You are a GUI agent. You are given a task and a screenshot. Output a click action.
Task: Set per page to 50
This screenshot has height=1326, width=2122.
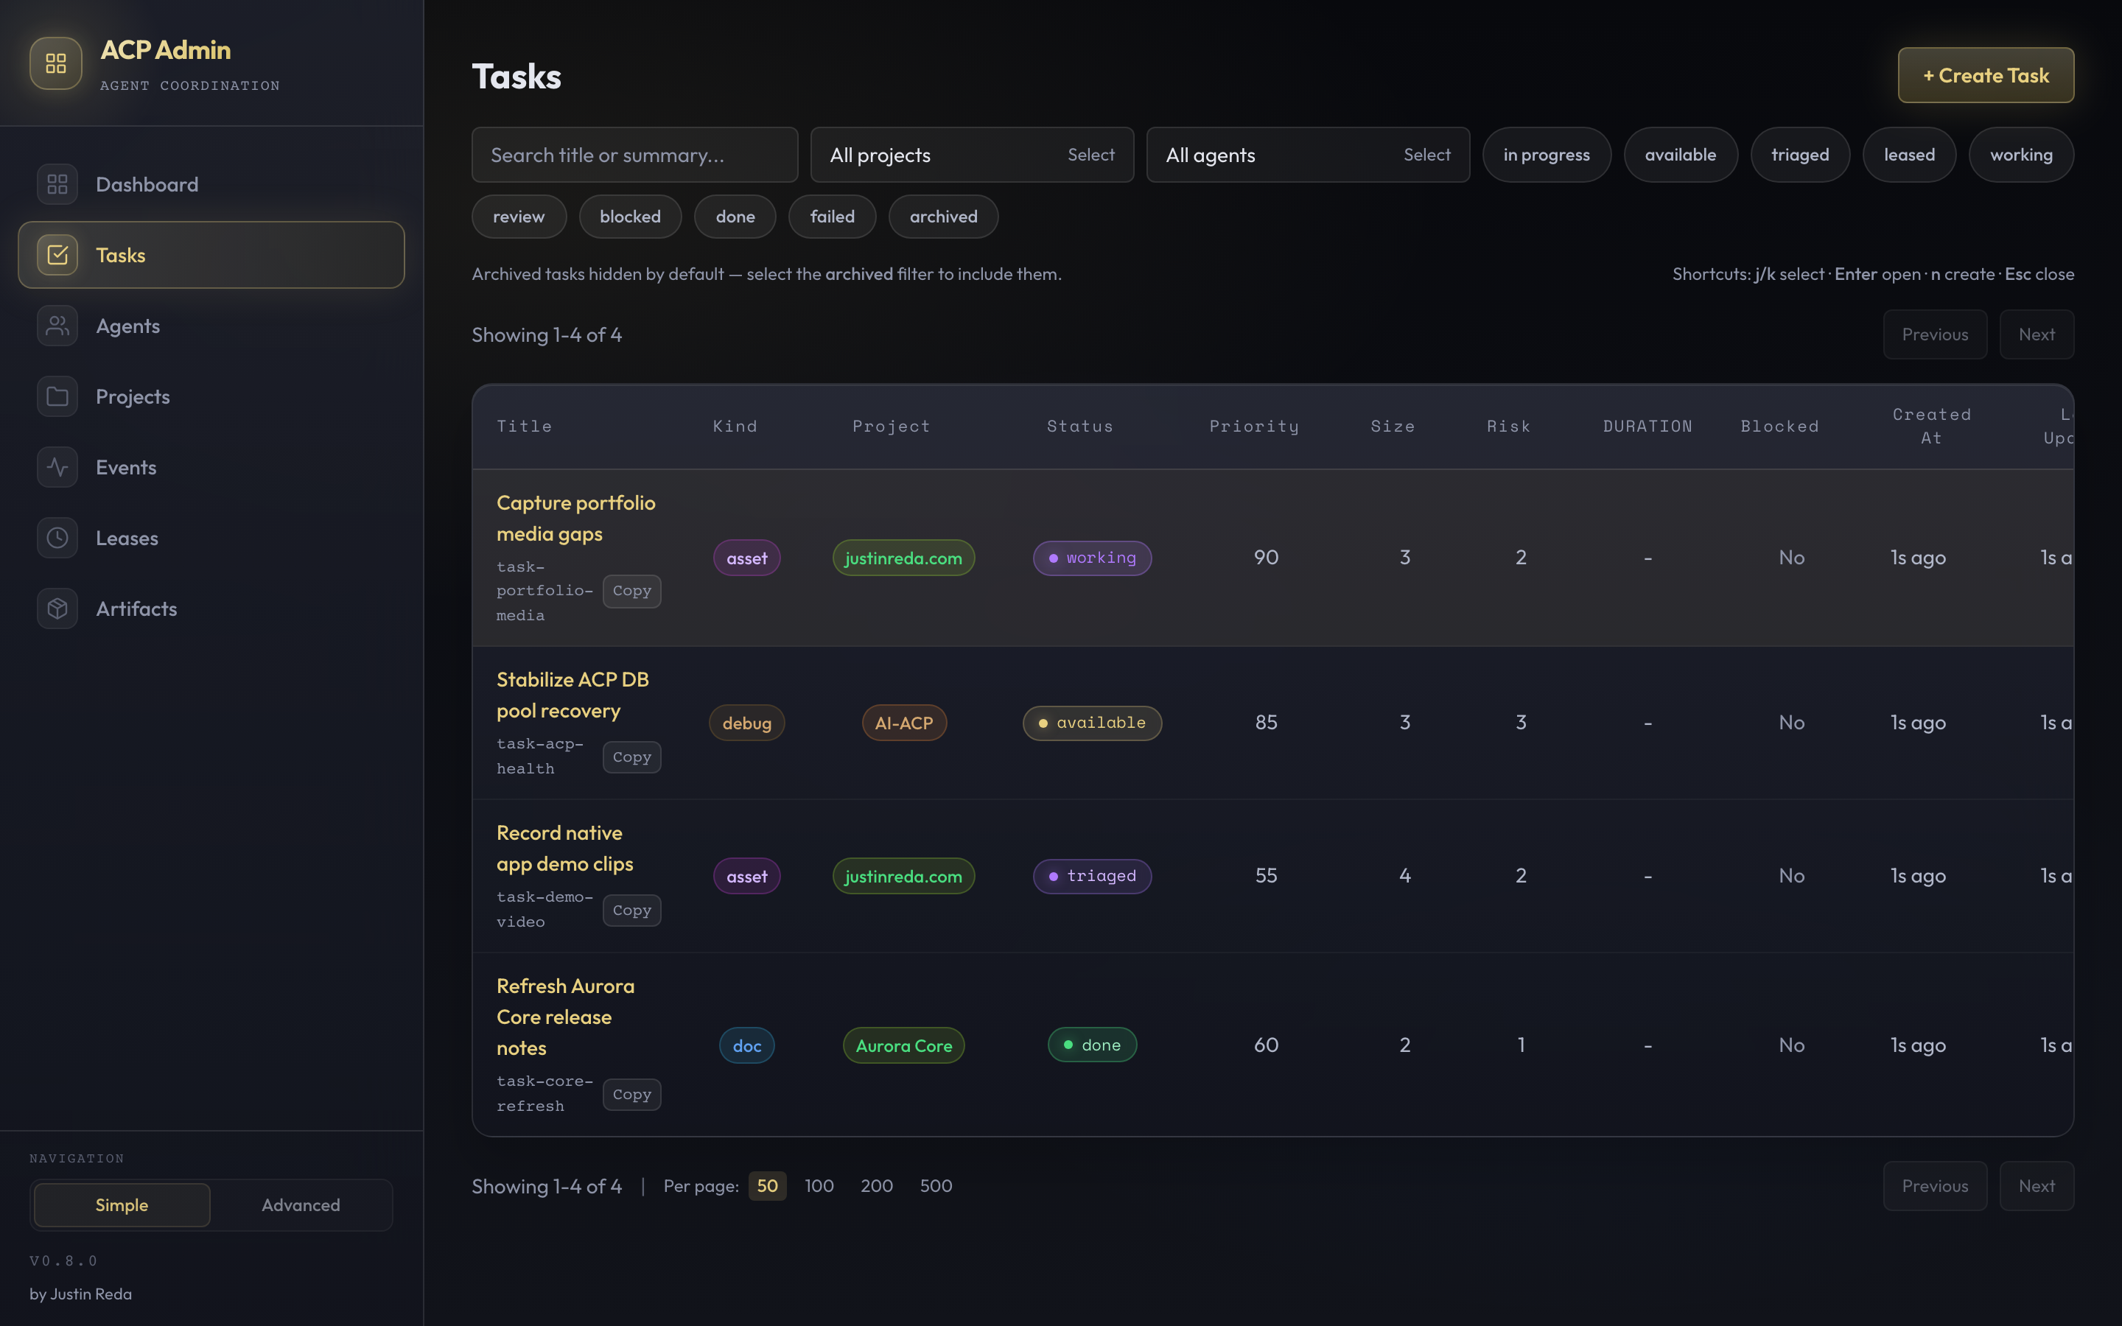pos(767,1186)
